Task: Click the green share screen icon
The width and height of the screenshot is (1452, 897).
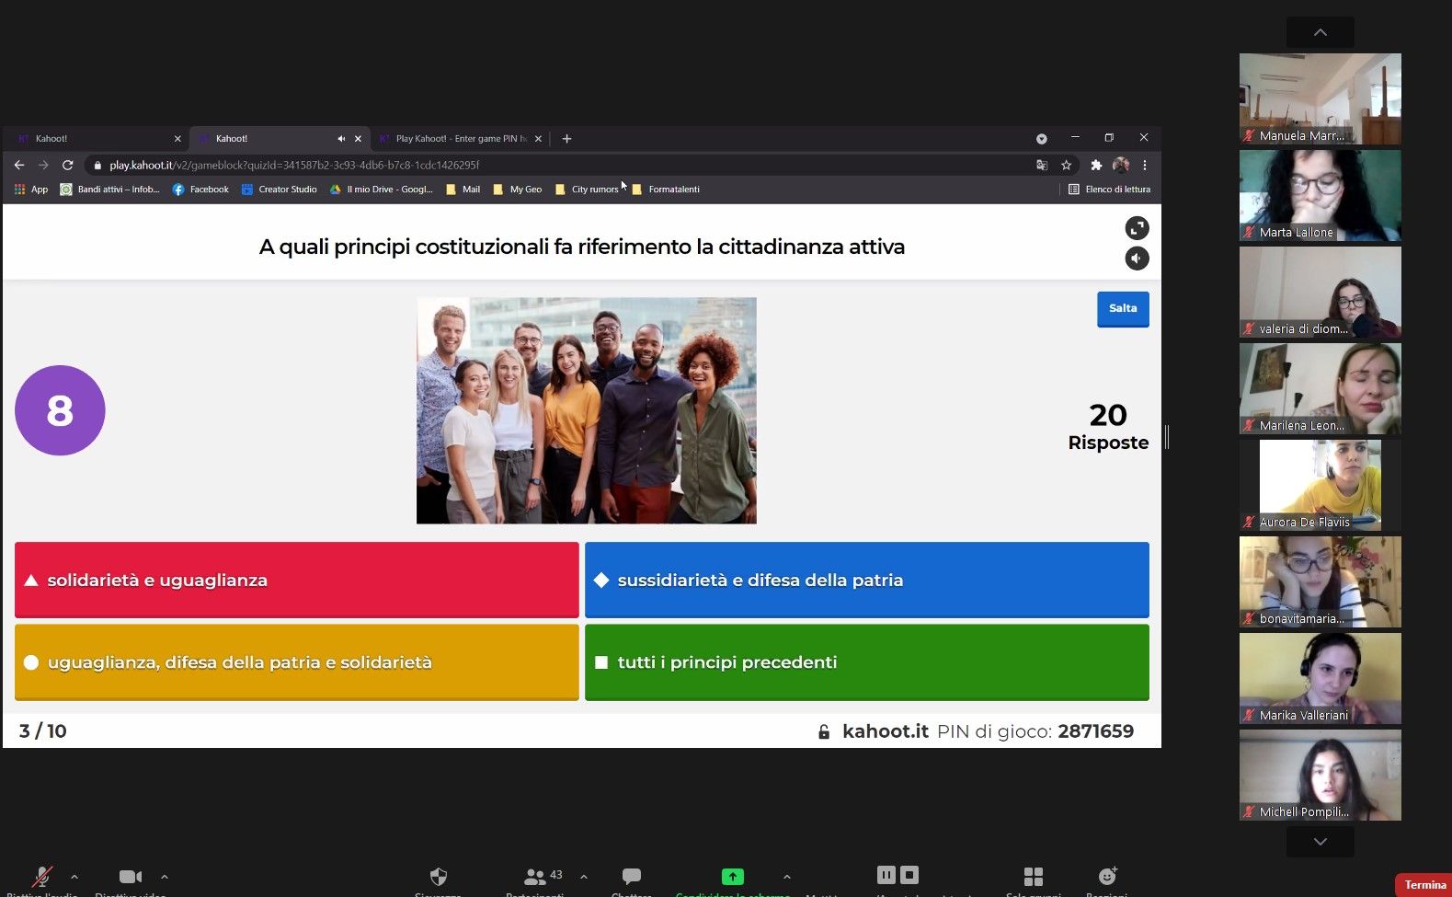Action: pos(732,877)
